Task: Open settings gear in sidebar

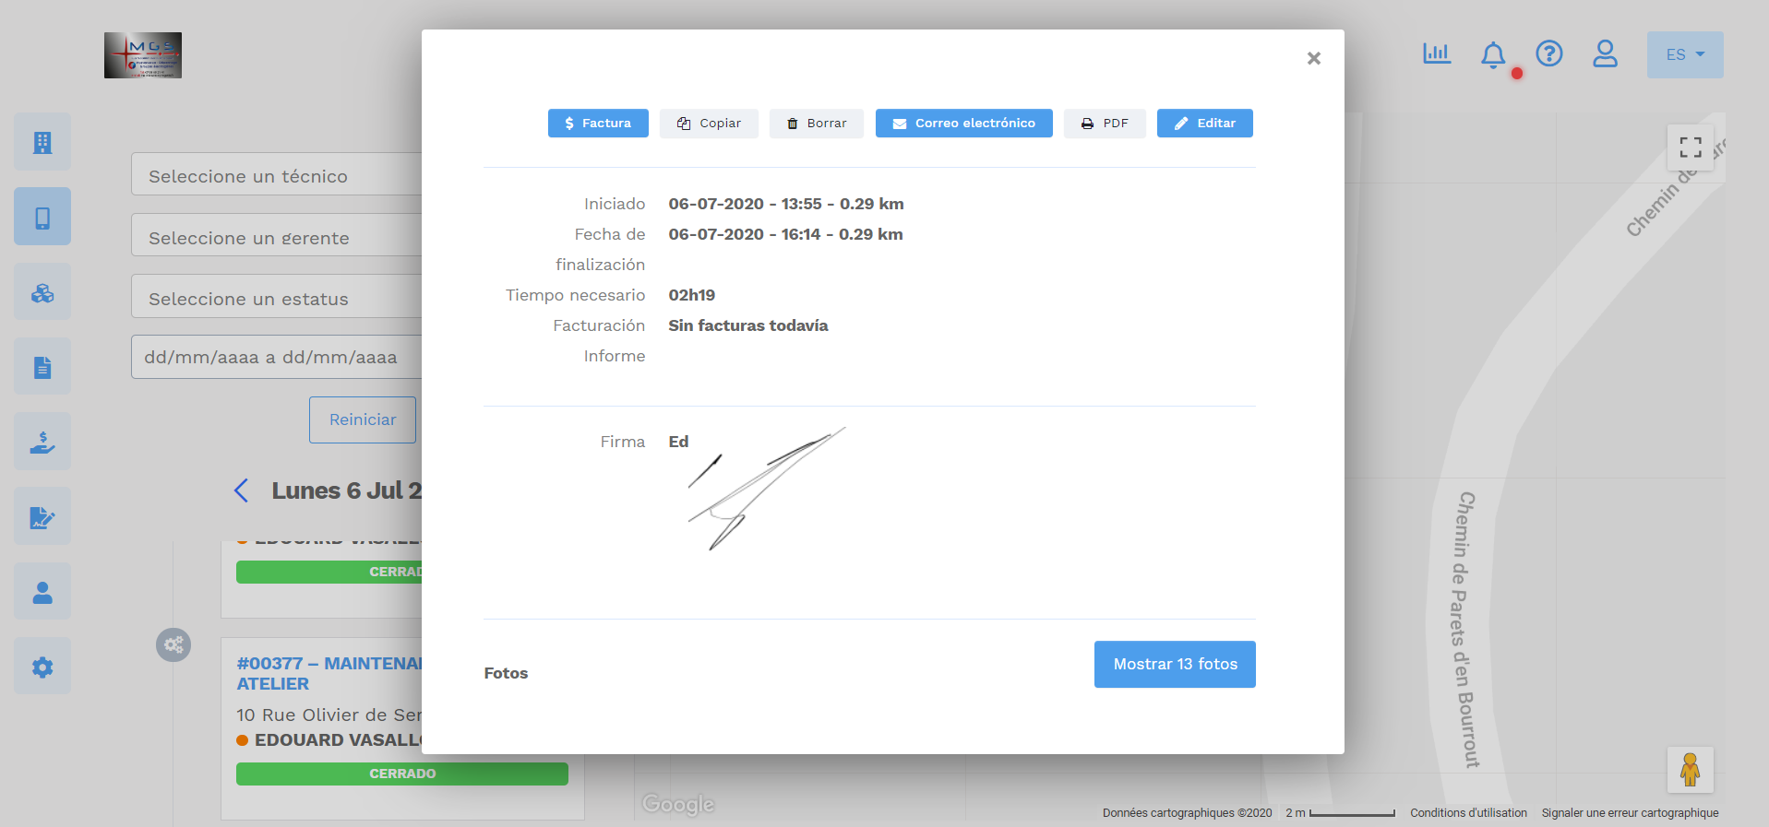Action: click(x=42, y=667)
